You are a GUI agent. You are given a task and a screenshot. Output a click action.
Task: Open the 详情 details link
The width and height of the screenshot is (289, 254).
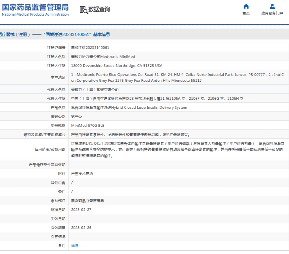coord(75,246)
